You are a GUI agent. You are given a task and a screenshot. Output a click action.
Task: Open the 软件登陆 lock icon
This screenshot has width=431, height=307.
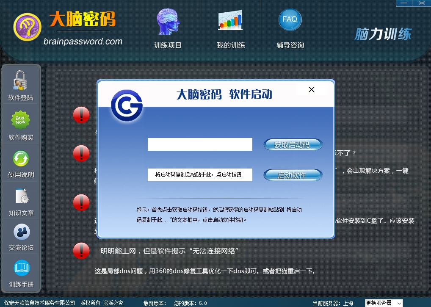(20, 80)
